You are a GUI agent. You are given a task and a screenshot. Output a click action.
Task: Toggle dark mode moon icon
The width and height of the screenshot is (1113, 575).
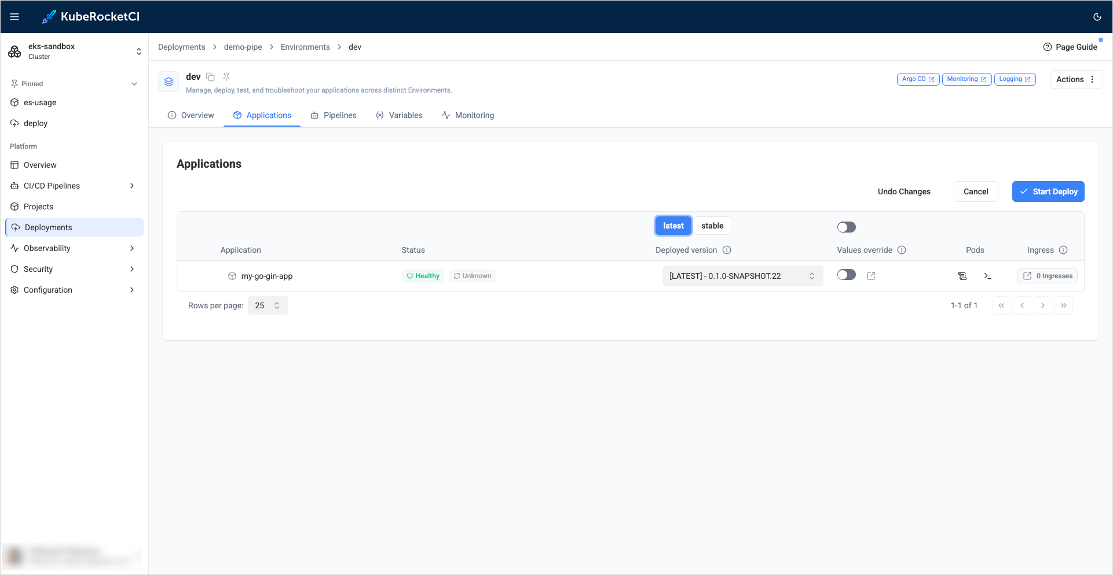point(1097,17)
